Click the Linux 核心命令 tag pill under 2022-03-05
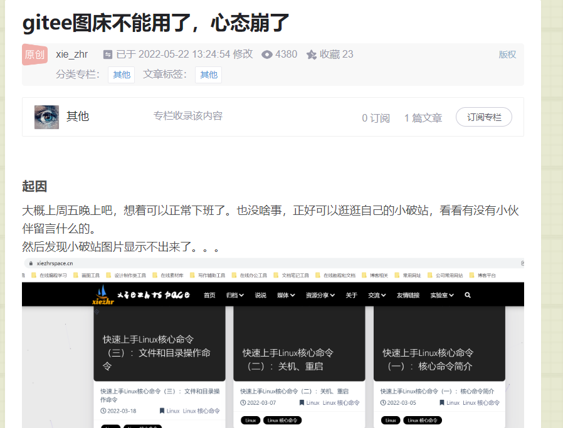563x428 pixels. pyautogui.click(x=423, y=420)
